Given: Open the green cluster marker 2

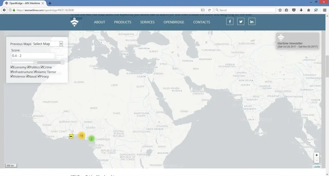Looking at the screenshot, I should click(x=91, y=138).
